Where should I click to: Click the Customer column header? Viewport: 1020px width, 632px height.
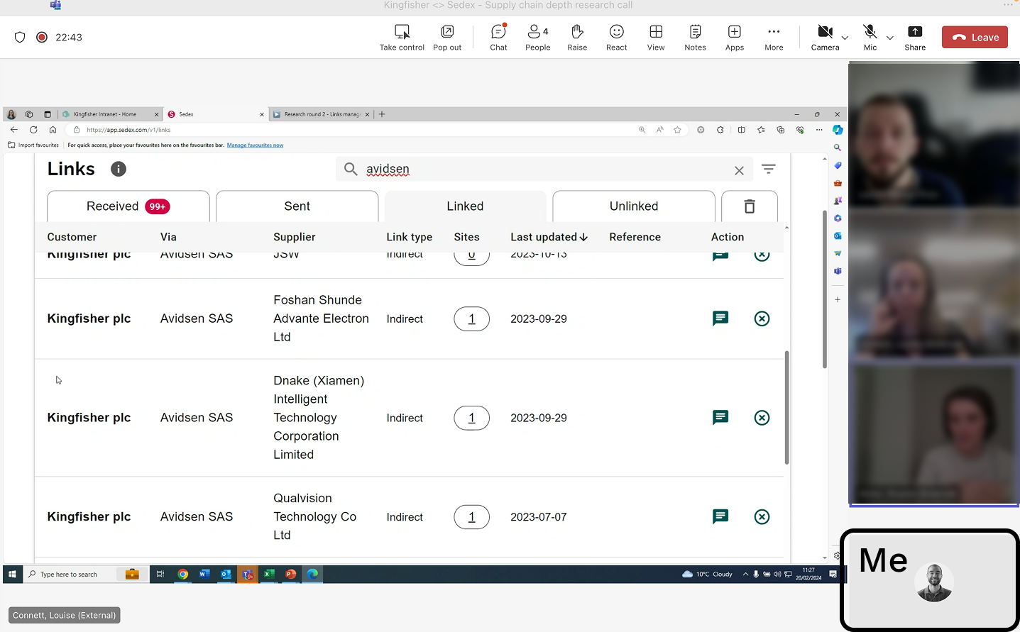point(72,237)
